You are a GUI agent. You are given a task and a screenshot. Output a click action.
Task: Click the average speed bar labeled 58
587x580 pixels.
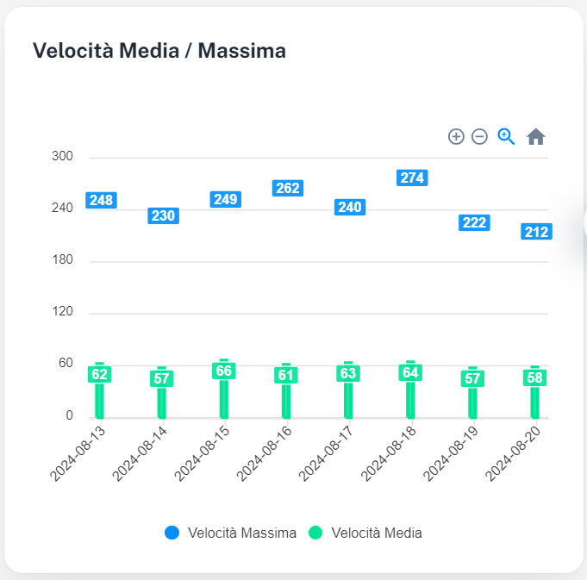534,402
